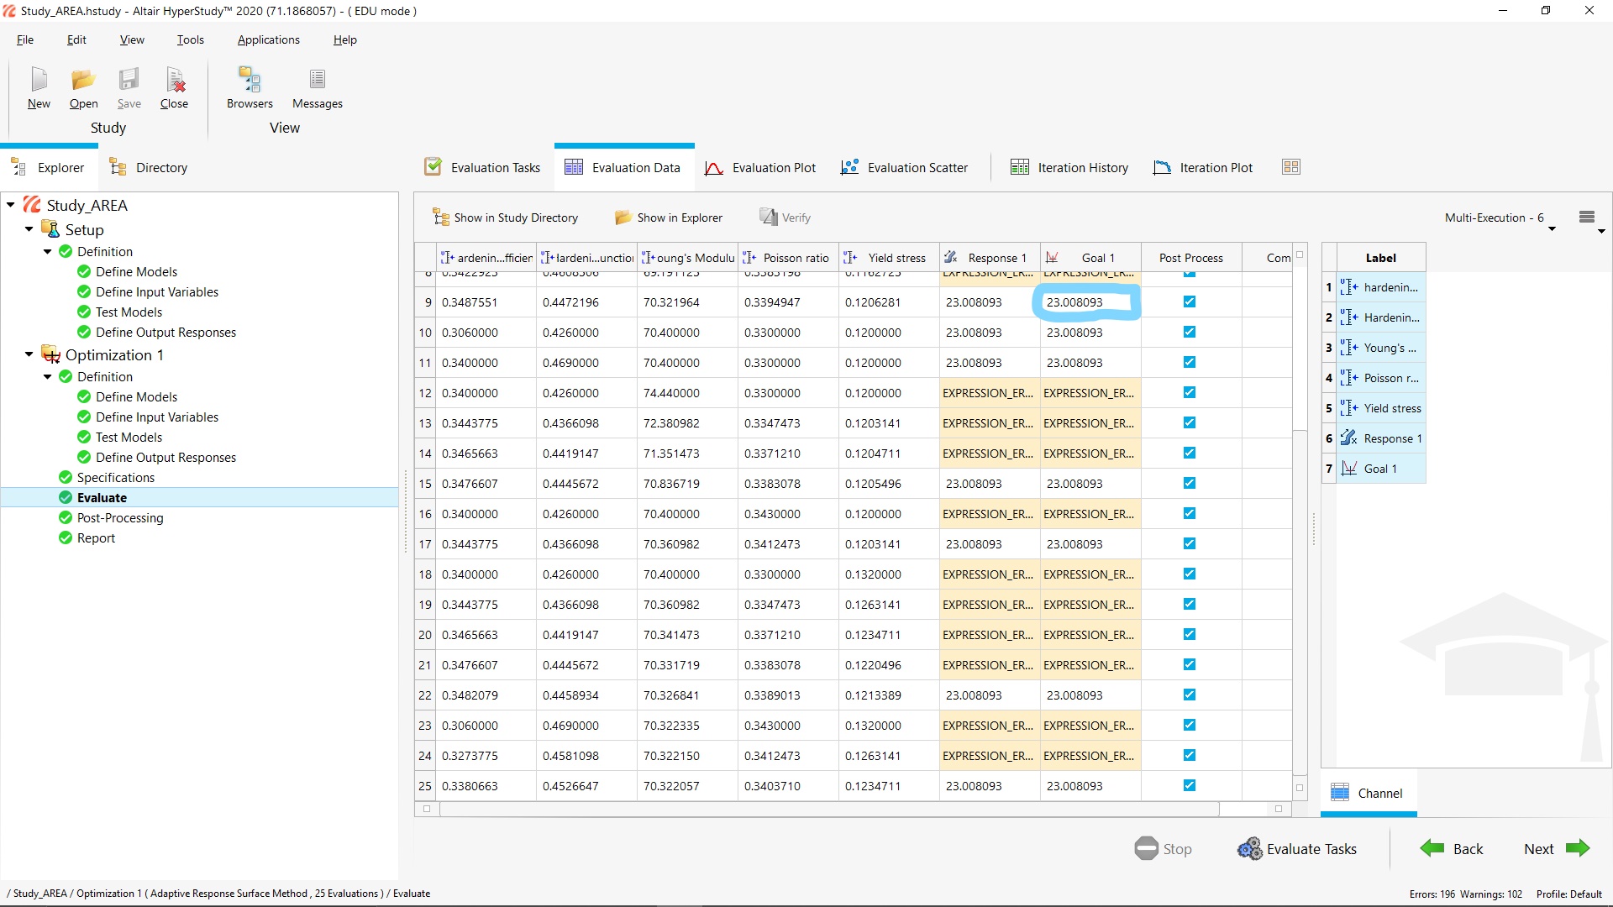1613x907 pixels.
Task: Click the Stop evaluation icon
Action: pyautogui.click(x=1146, y=849)
